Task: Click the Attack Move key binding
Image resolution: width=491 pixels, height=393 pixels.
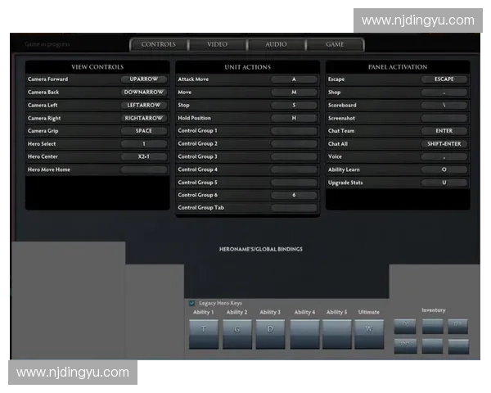Action: pyautogui.click(x=294, y=79)
